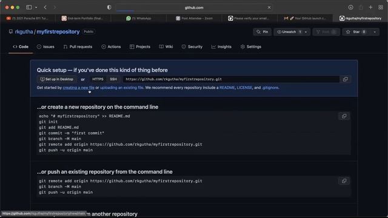Screen dimensions: 388x218
Task: Open the Security tab
Action: click(192, 47)
